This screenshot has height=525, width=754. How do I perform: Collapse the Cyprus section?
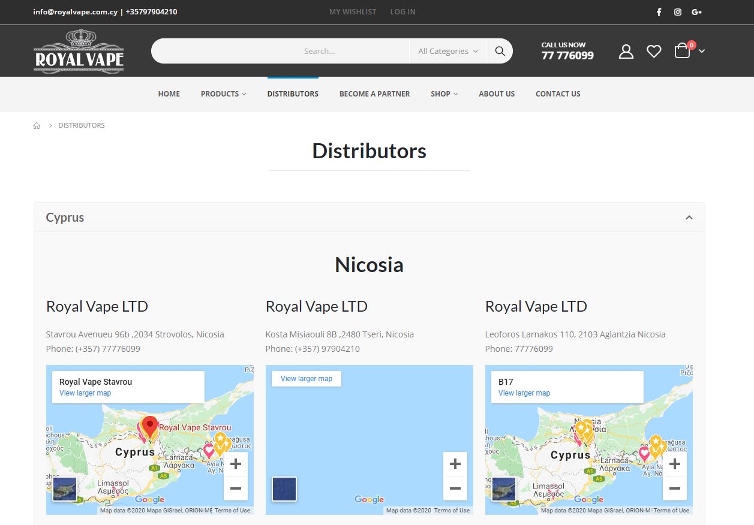689,218
